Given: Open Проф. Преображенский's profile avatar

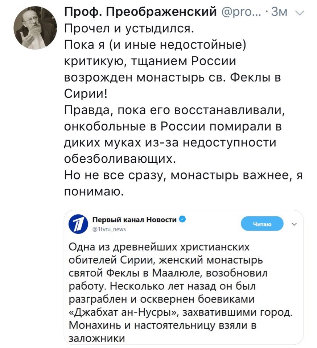Looking at the screenshot, I should (36, 28).
